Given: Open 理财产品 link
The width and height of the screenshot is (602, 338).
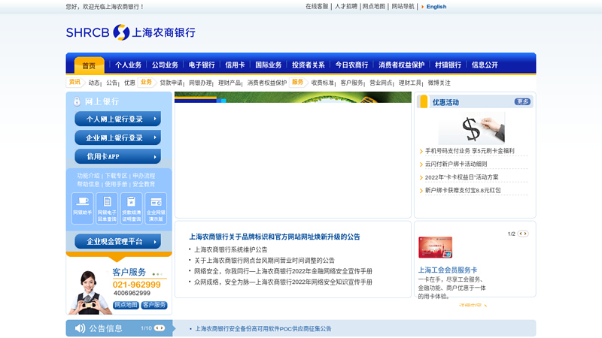Looking at the screenshot, I should pos(230,83).
